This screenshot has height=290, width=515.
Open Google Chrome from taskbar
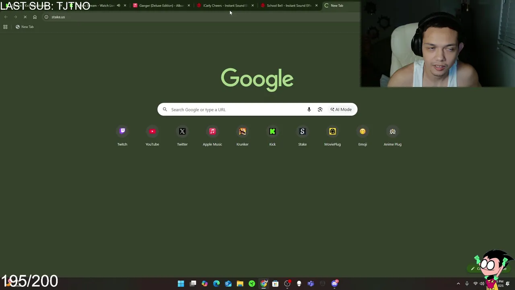point(264,284)
